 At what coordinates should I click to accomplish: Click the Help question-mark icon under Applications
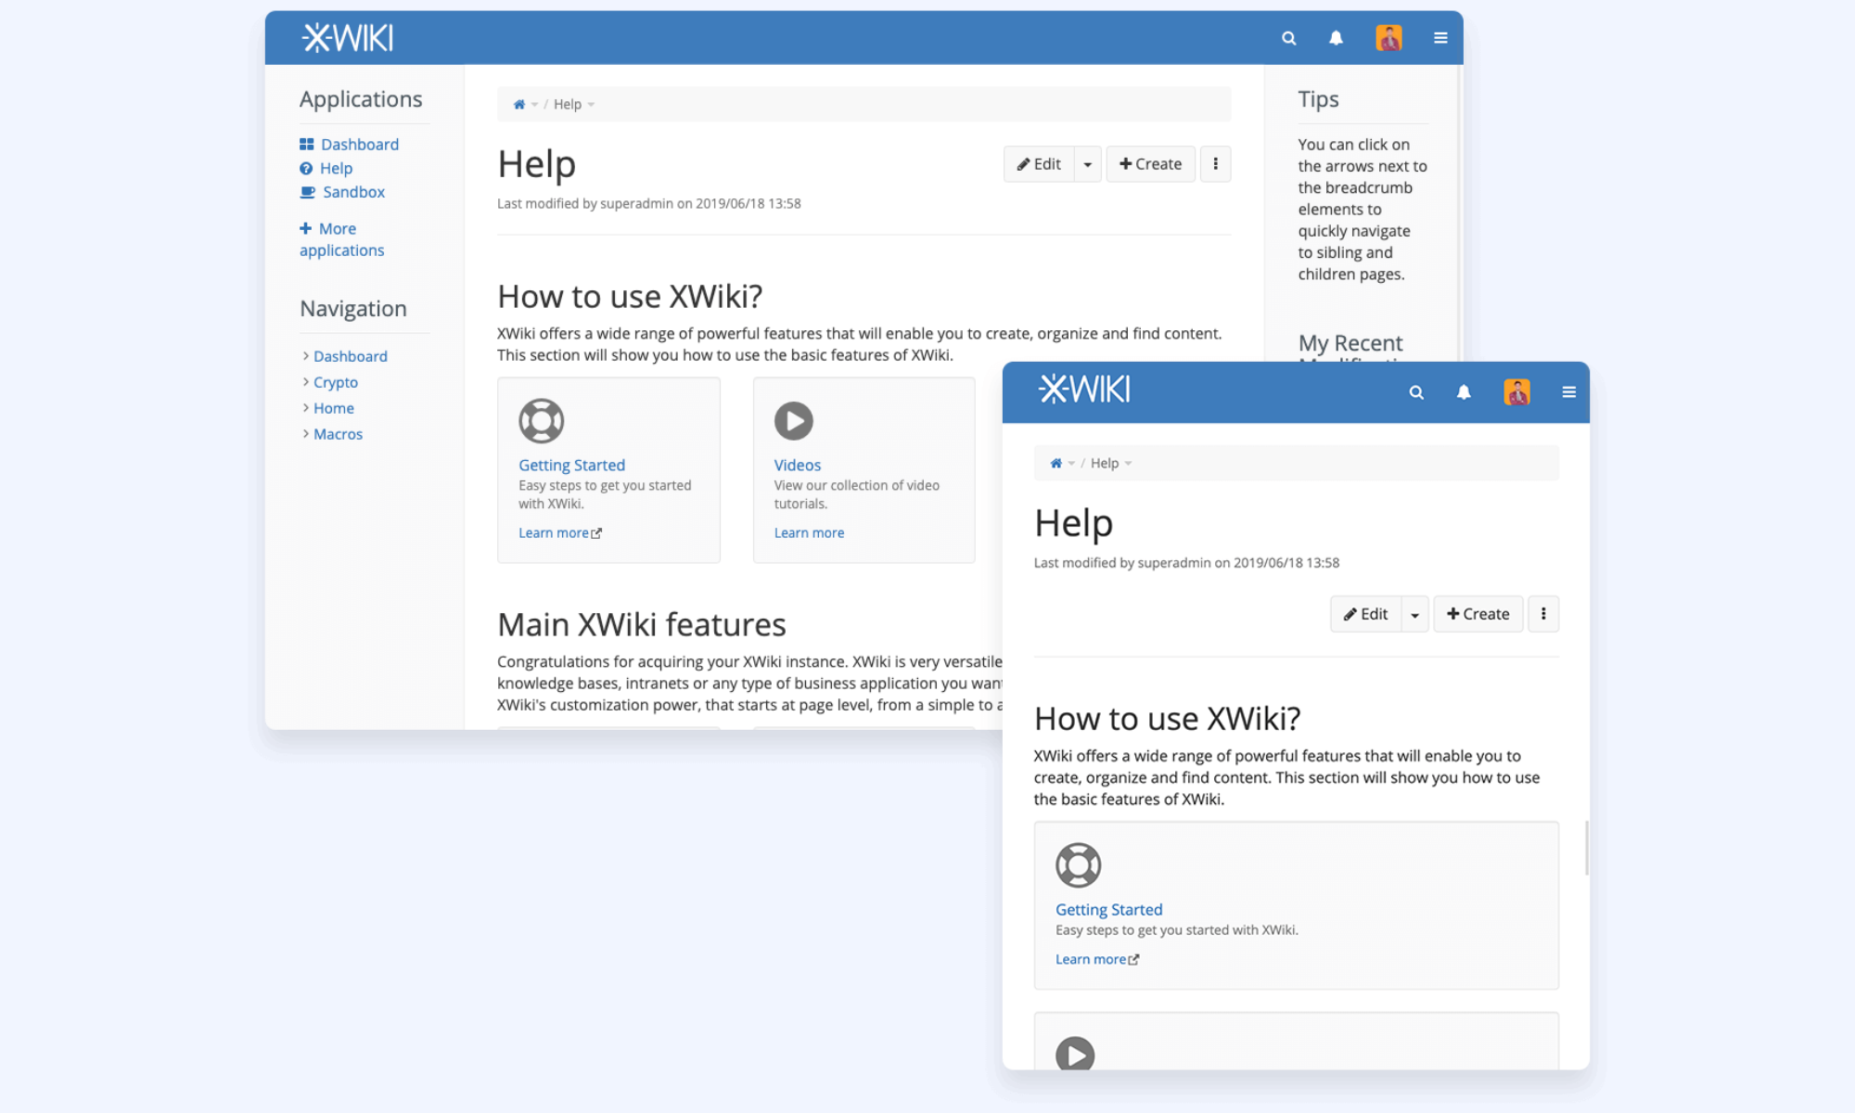point(306,168)
